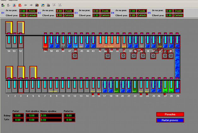Click the D2 'Cílové prac.' value field
The height and width of the screenshot is (133, 198).
[60, 15]
